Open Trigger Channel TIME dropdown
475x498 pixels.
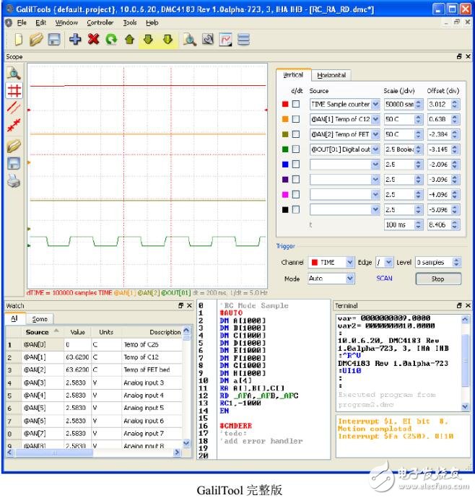click(350, 262)
